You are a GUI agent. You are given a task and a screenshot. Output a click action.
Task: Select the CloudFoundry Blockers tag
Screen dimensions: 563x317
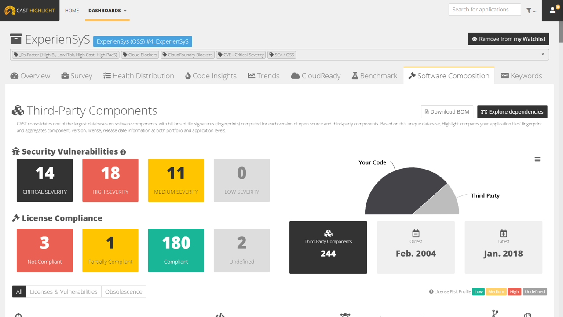[187, 55]
